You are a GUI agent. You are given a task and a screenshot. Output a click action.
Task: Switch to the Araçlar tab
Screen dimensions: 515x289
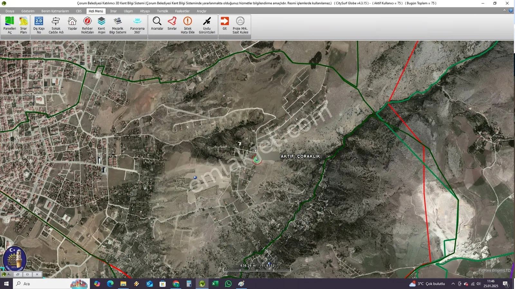[201, 11]
